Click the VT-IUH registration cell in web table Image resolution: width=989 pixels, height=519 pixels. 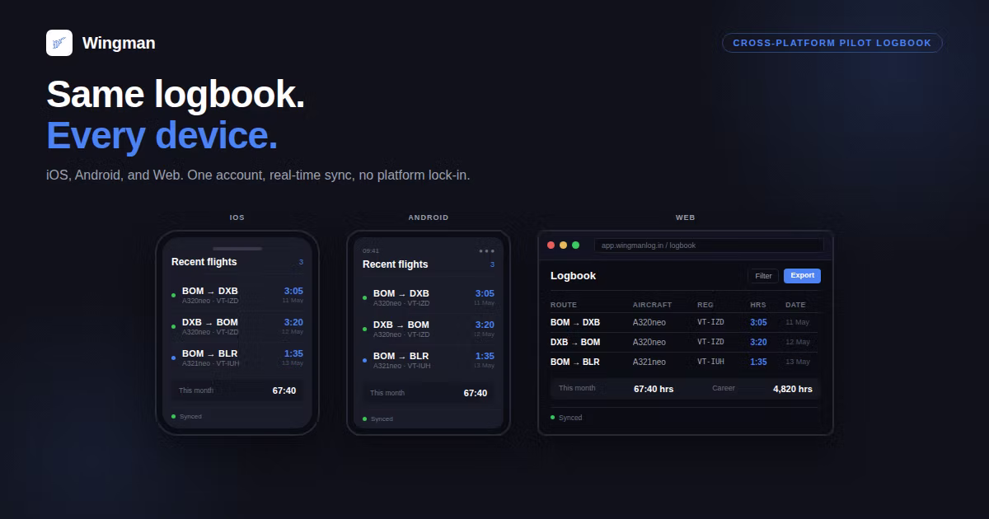710,362
